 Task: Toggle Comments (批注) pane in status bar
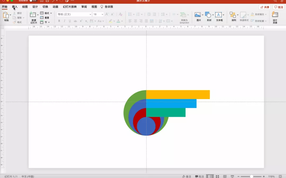(200, 176)
